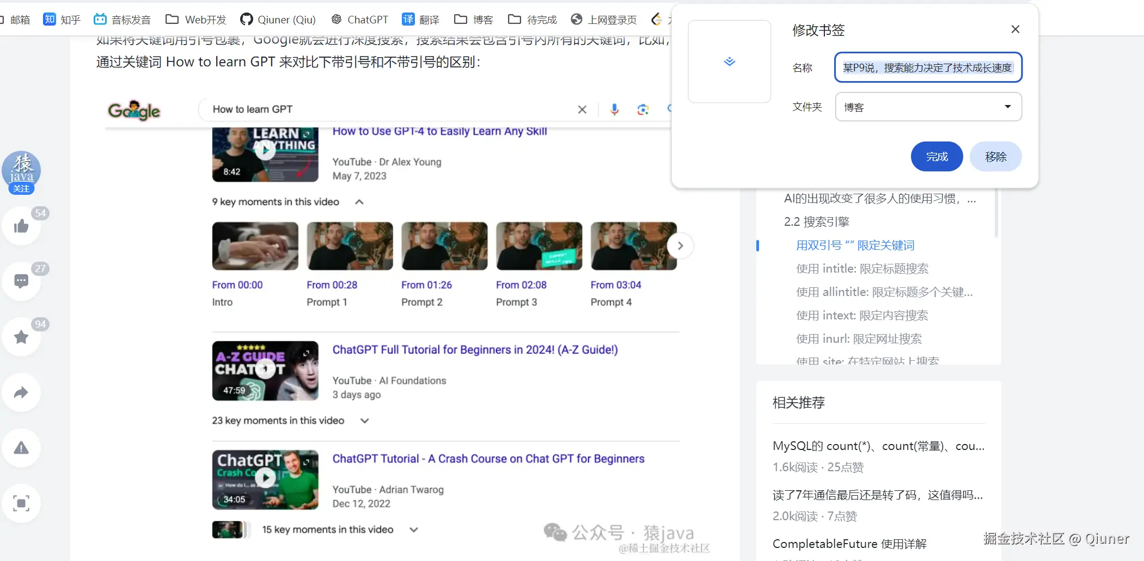This screenshot has width=1144, height=561.
Task: Collapse '9 key moments in this video'
Action: coord(359,201)
